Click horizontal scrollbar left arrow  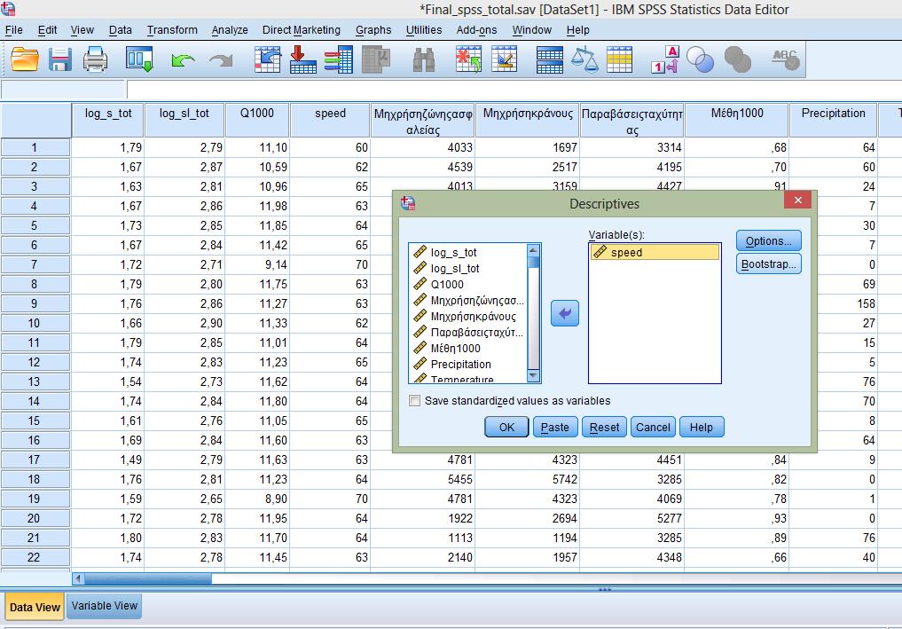[78, 579]
